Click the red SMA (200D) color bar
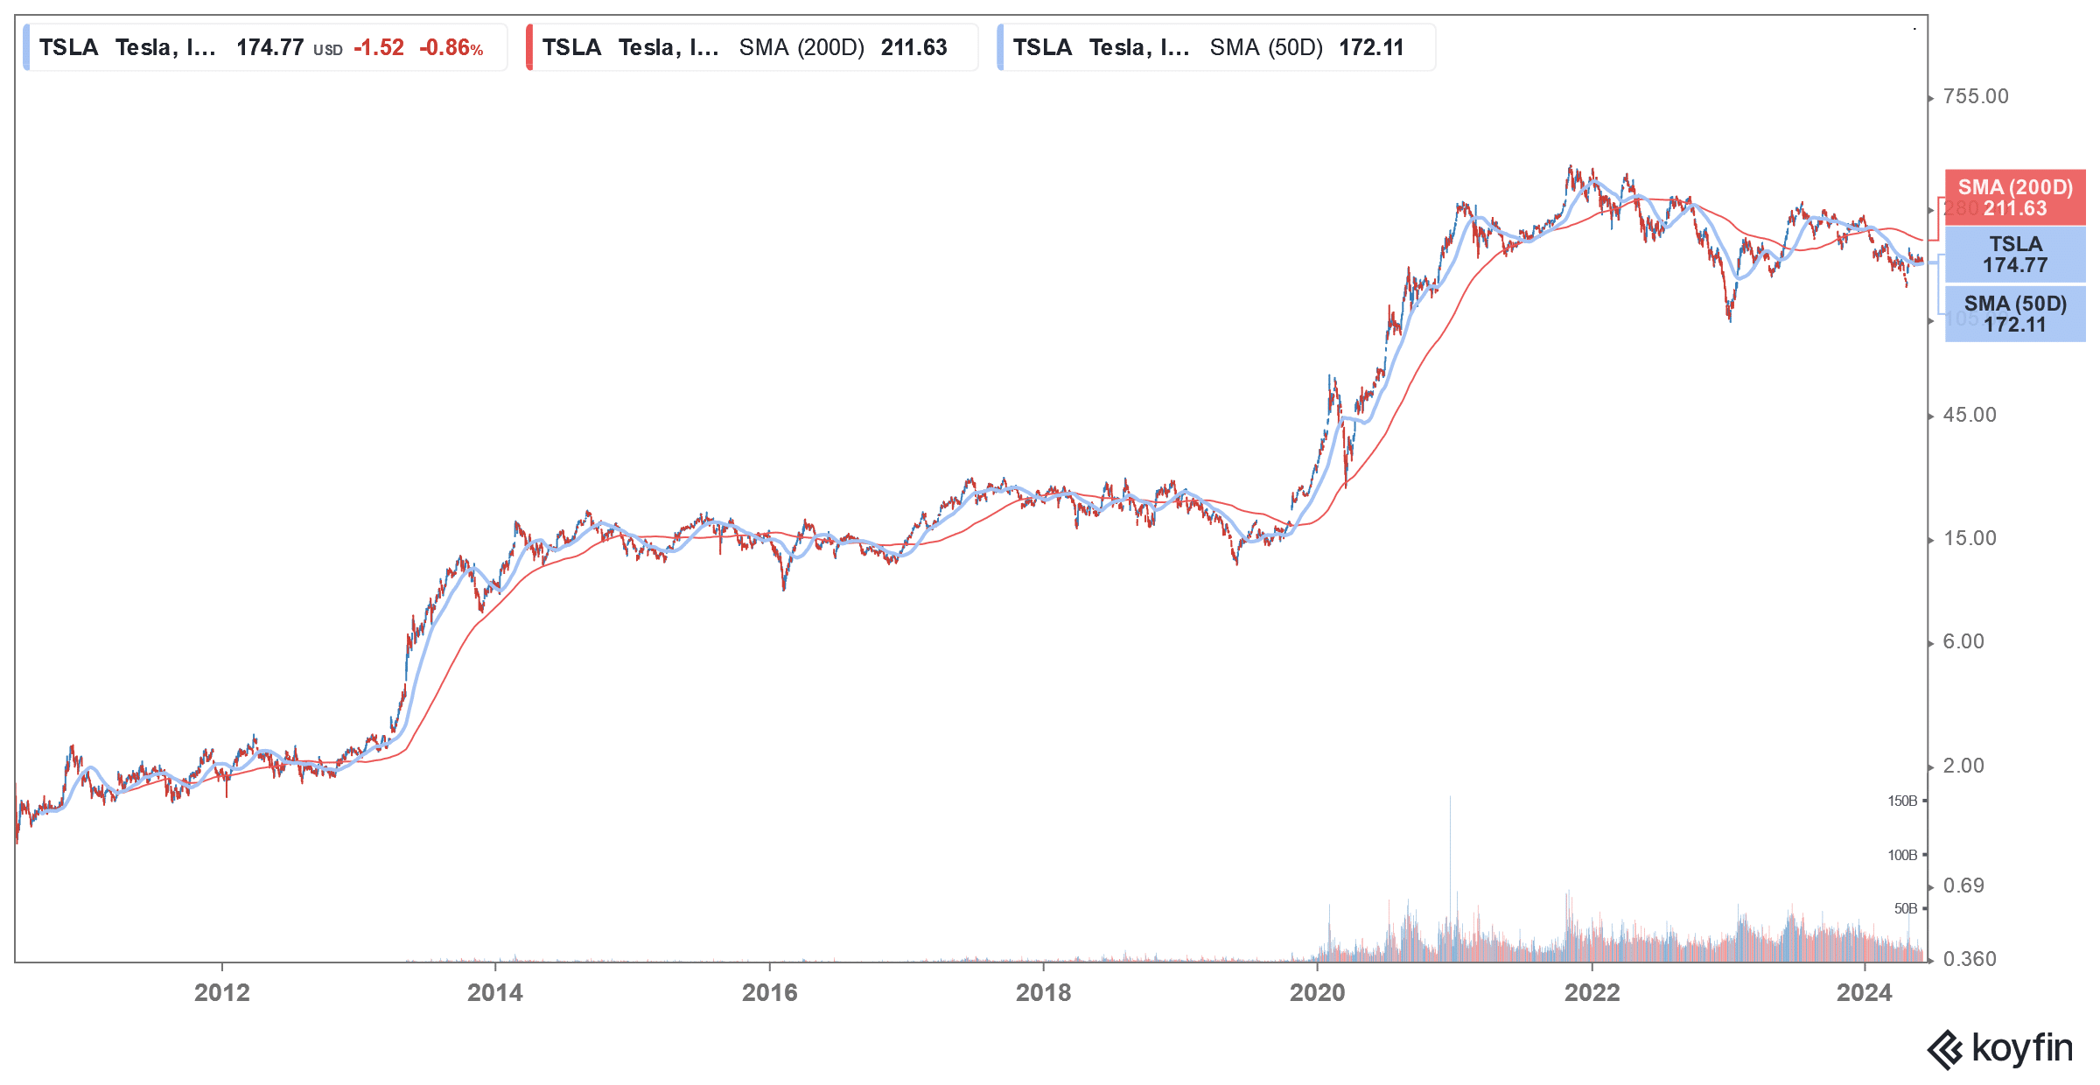Image resolution: width=2100 pixels, height=1085 pixels. (x=529, y=47)
